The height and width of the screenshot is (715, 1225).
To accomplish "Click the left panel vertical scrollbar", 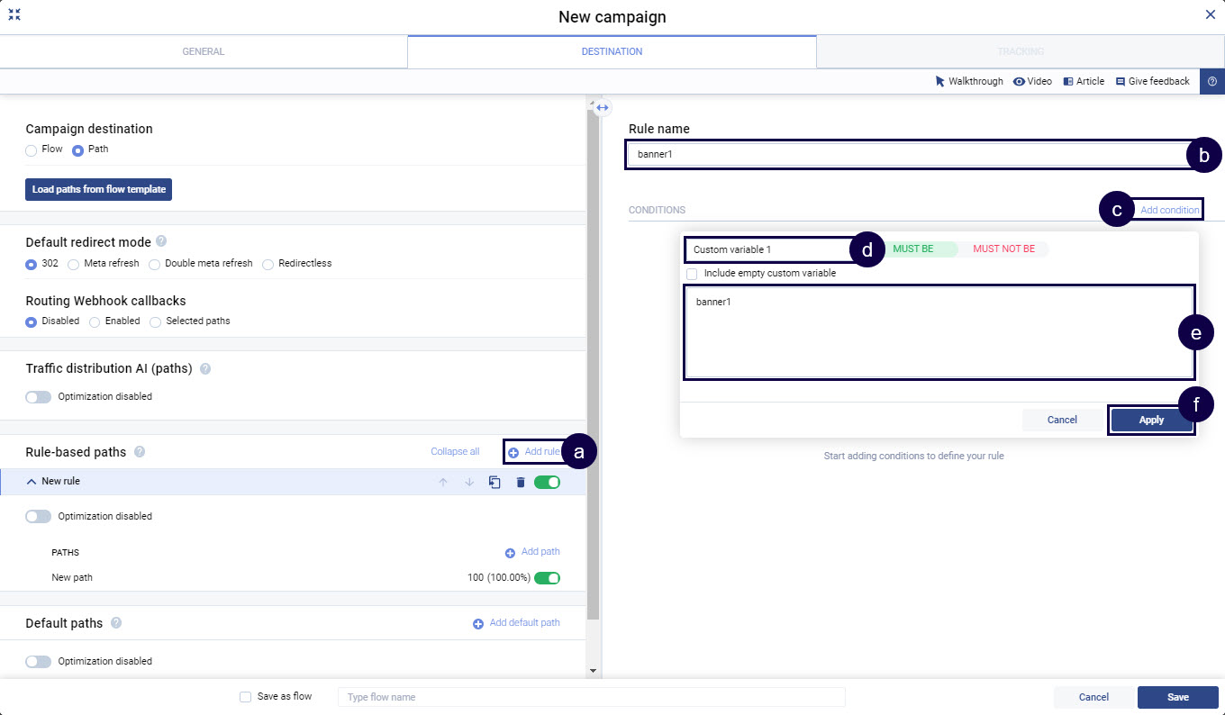I will point(593,360).
